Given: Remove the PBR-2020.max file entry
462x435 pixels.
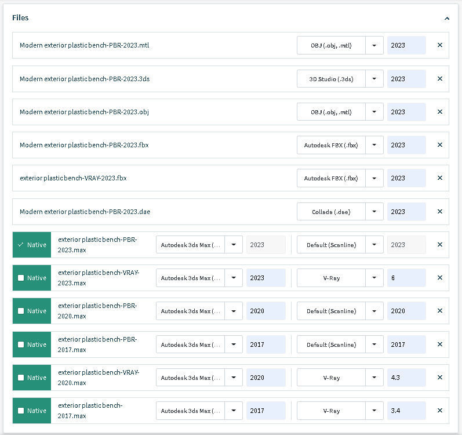Looking at the screenshot, I should (440, 311).
